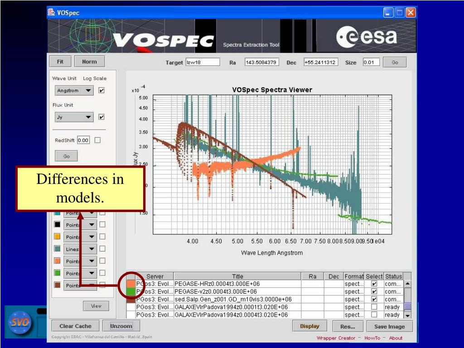This screenshot has width=464, height=348.
Task: Tick the checkbox in the black swatch row
Action: pyautogui.click(x=102, y=225)
